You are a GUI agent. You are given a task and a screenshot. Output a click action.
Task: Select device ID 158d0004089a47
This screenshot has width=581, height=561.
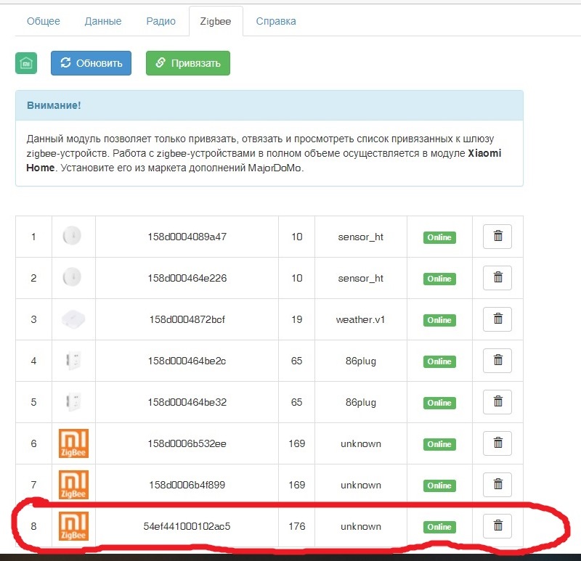pyautogui.click(x=187, y=237)
